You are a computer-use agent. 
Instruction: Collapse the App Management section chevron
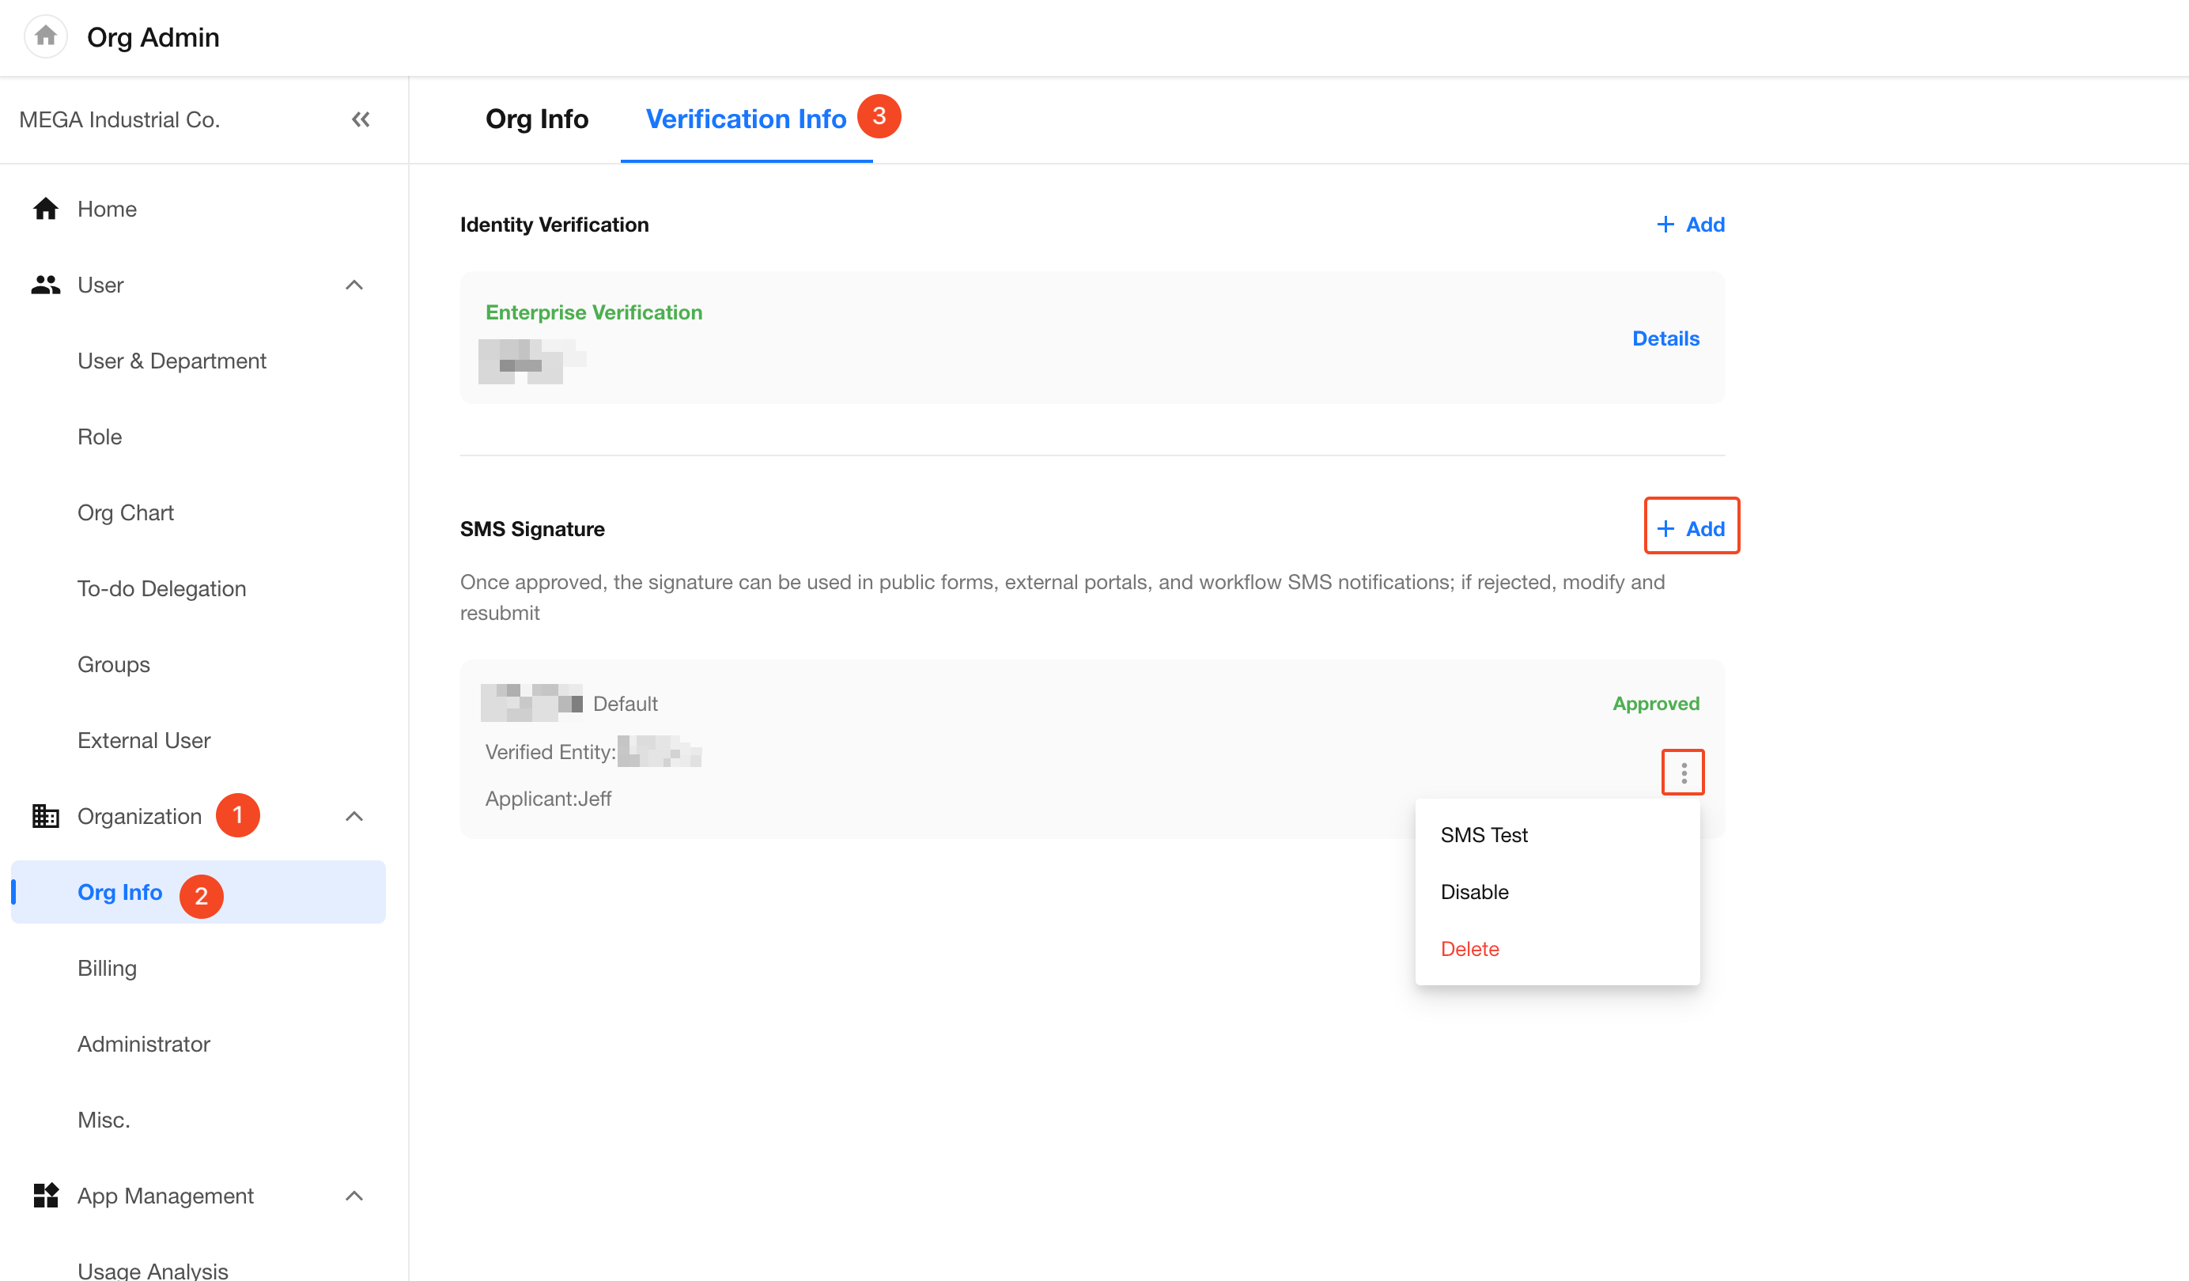pyautogui.click(x=353, y=1195)
